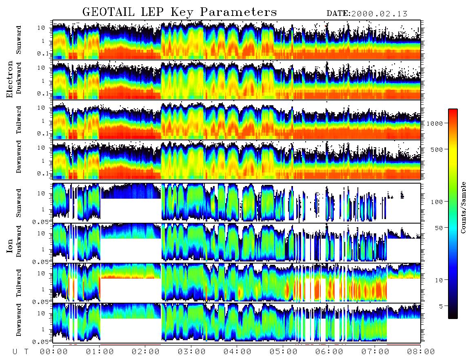Select the Electron 'Sunward' panel label
This screenshot has width=466, height=359.
tap(19, 40)
